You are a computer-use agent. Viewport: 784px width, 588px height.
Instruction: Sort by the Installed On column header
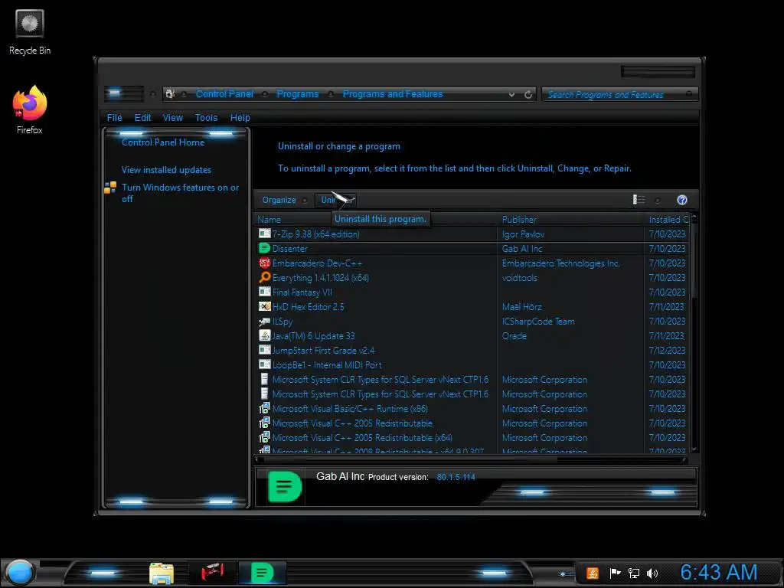[668, 220]
